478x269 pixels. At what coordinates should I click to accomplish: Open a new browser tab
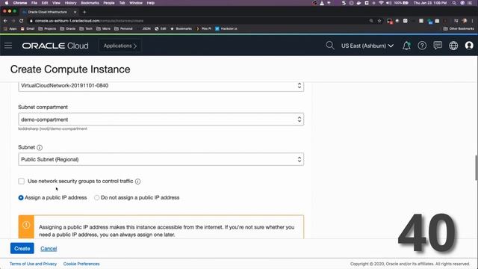84,12
